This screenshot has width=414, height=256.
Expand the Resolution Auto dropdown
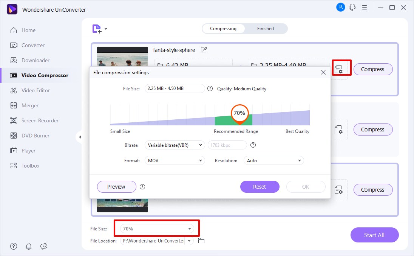(x=273, y=160)
